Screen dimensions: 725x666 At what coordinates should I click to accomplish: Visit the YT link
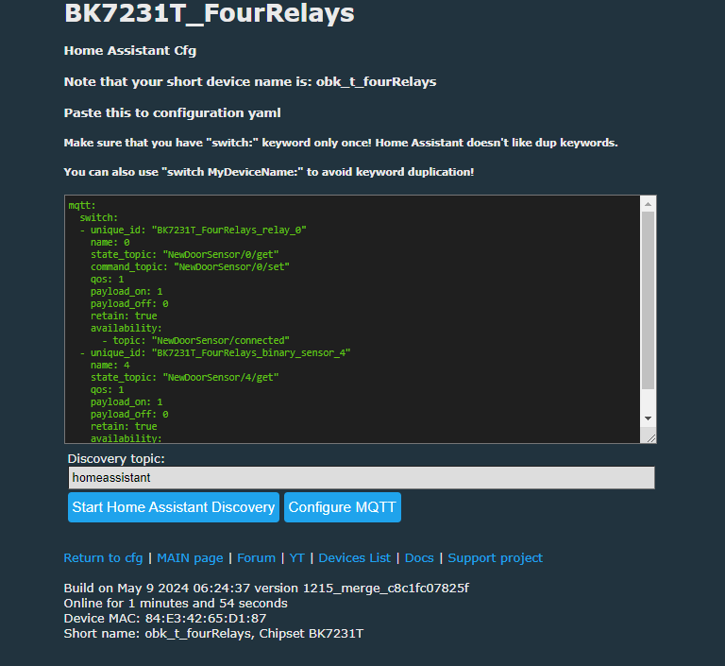[296, 557]
